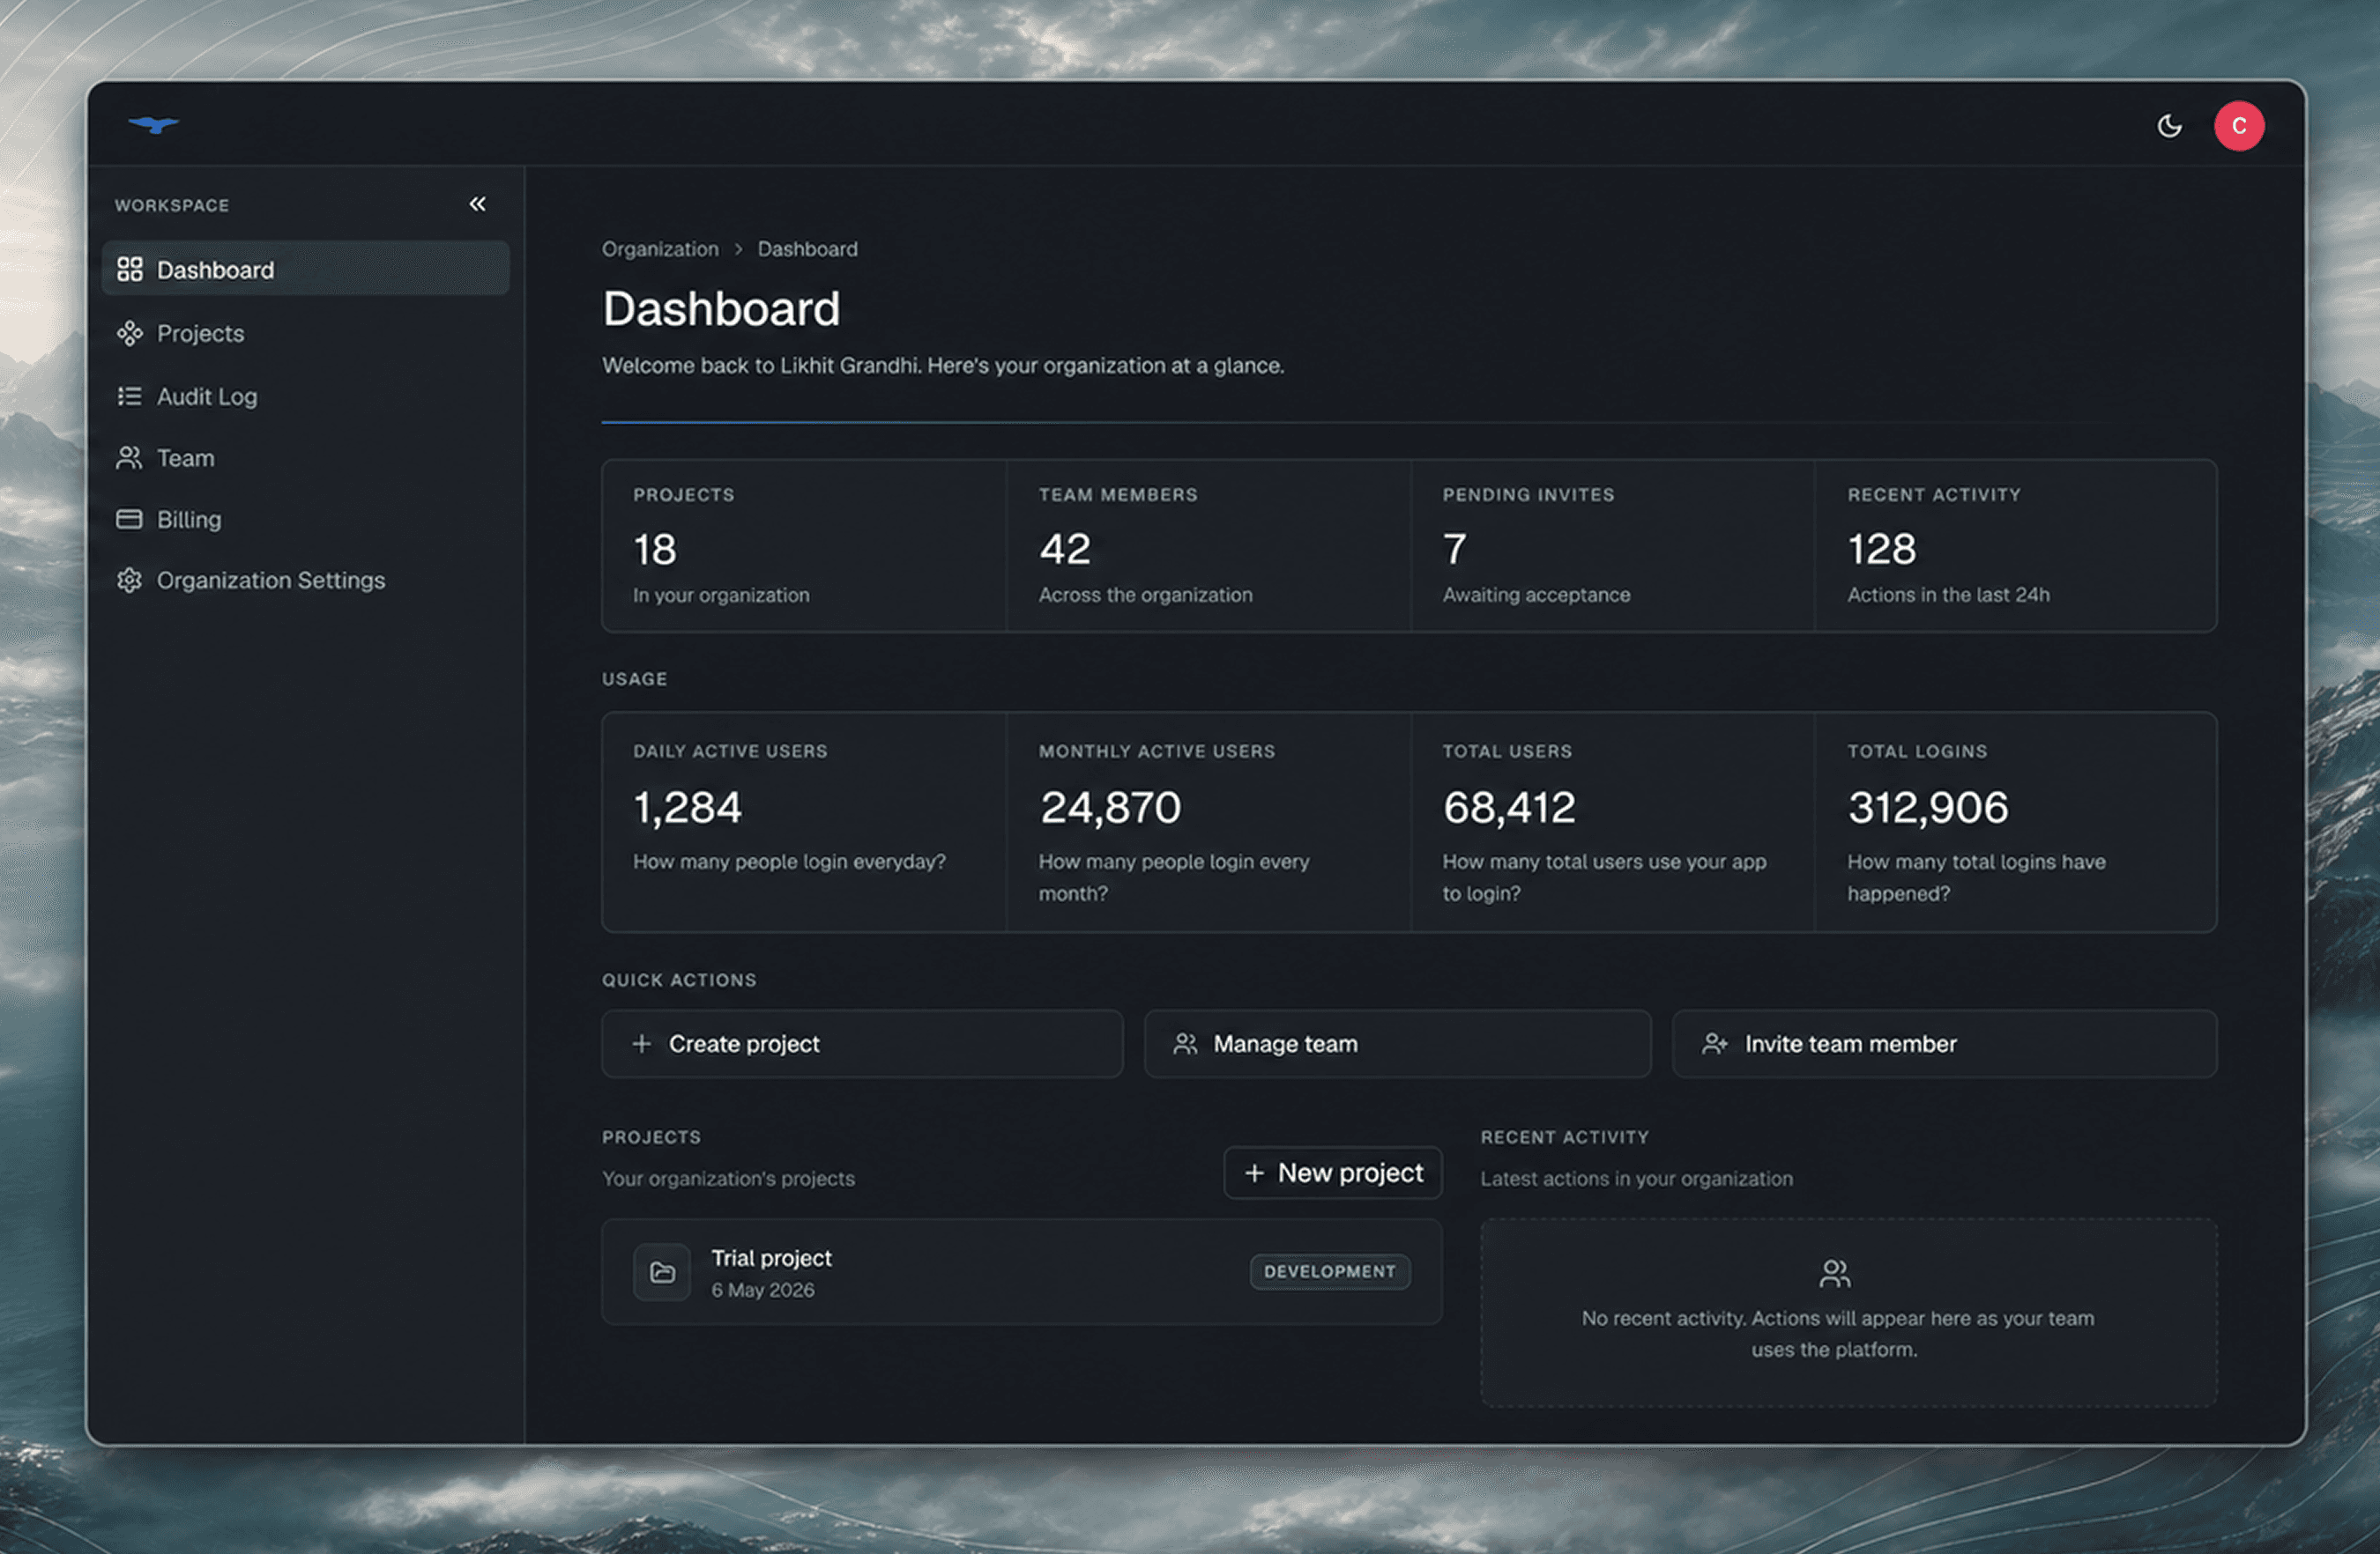The height and width of the screenshot is (1554, 2380).
Task: Click the people icon in empty Recent Activity
Action: [x=1835, y=1272]
